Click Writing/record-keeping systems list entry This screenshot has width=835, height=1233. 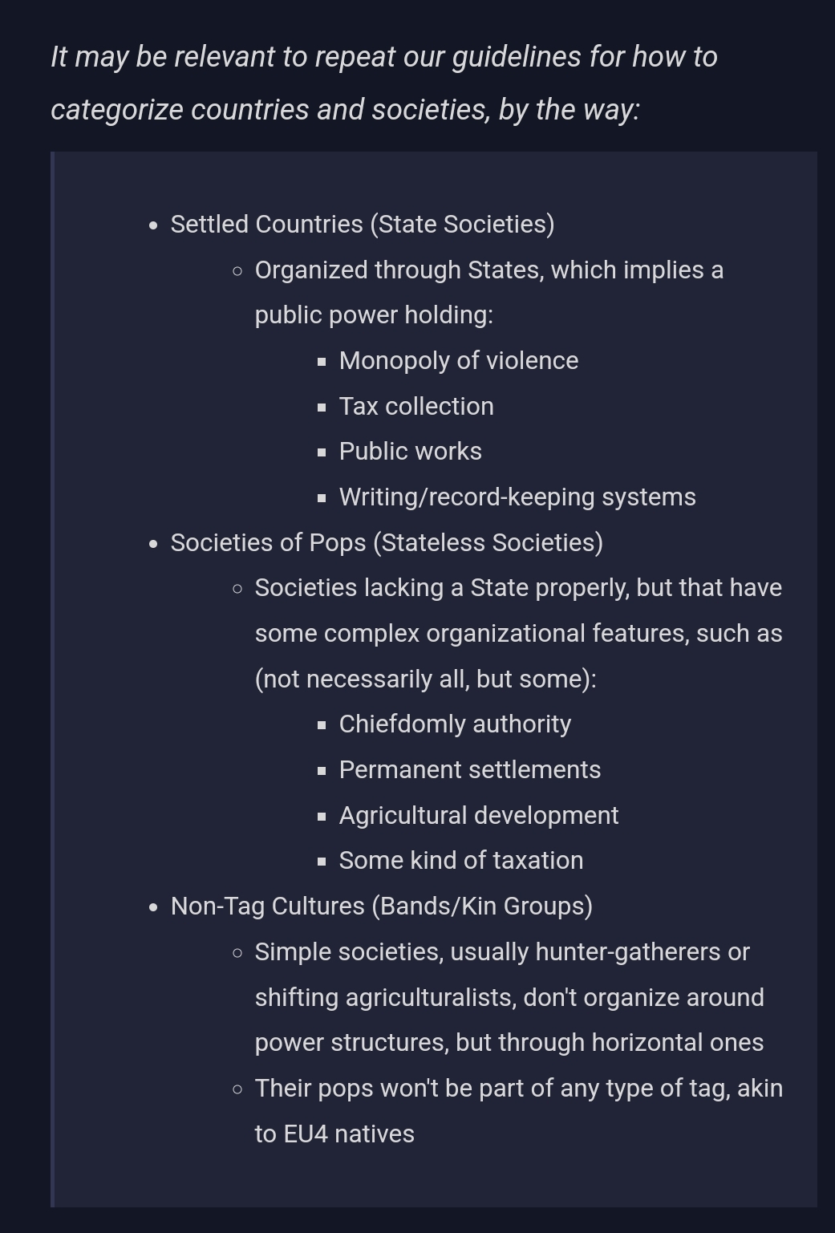tap(517, 497)
